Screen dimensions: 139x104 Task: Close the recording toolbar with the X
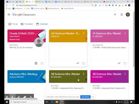(x=31, y=97)
